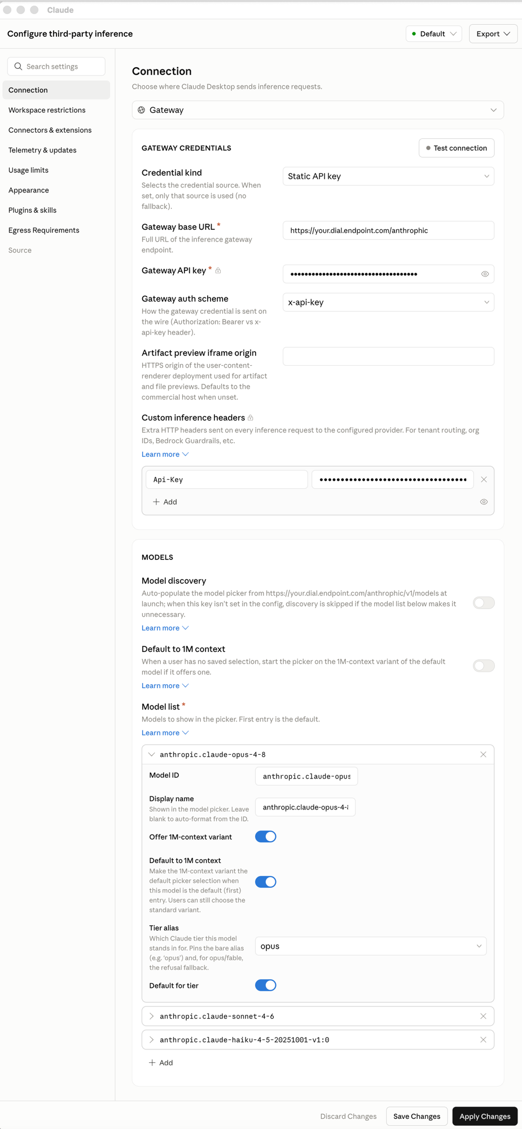Click the green Default status dot

(x=414, y=34)
